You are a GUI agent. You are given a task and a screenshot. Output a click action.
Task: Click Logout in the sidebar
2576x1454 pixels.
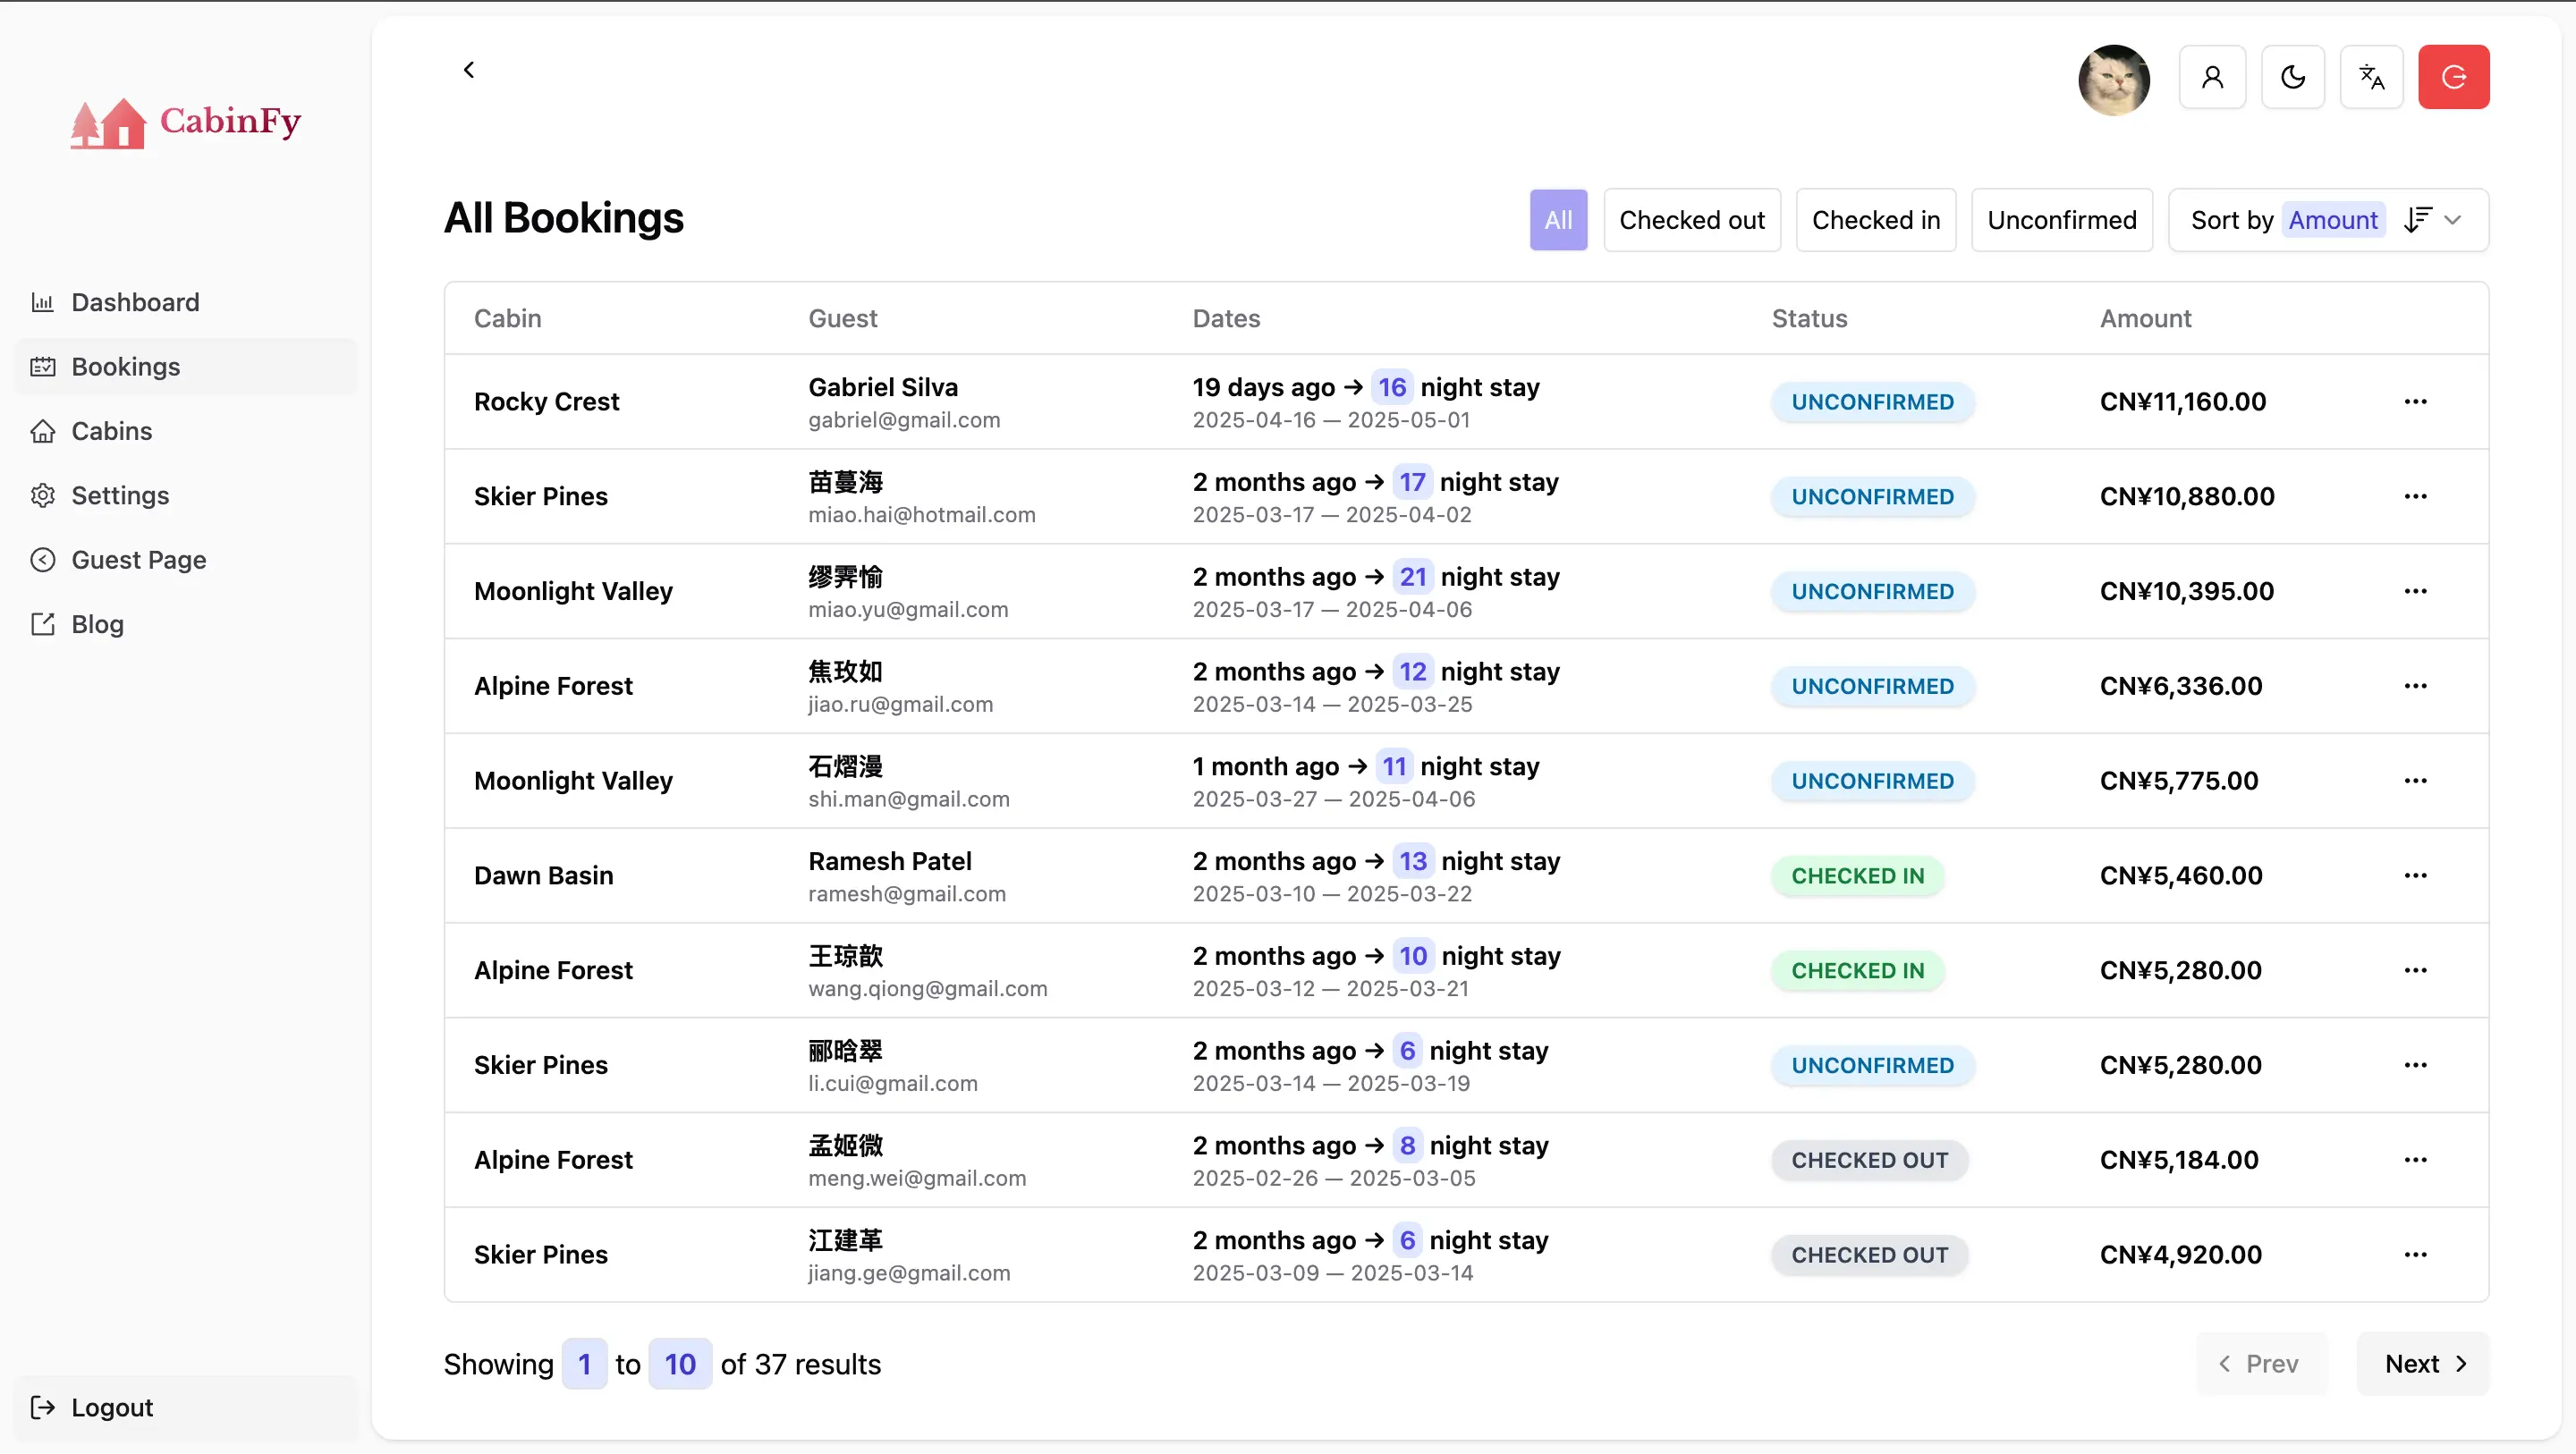pyautogui.click(x=112, y=1407)
